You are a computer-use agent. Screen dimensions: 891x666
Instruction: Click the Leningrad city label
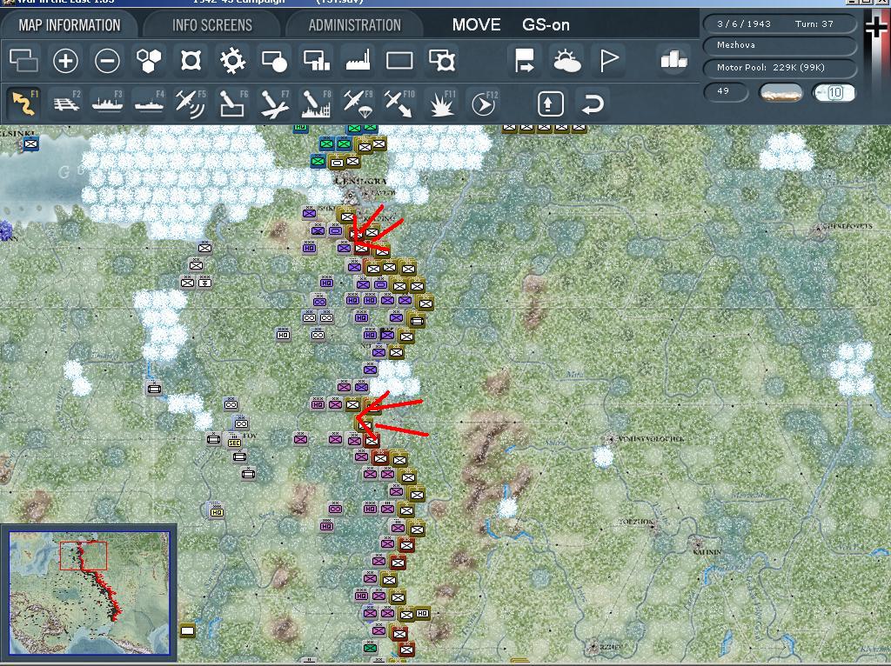(360, 182)
